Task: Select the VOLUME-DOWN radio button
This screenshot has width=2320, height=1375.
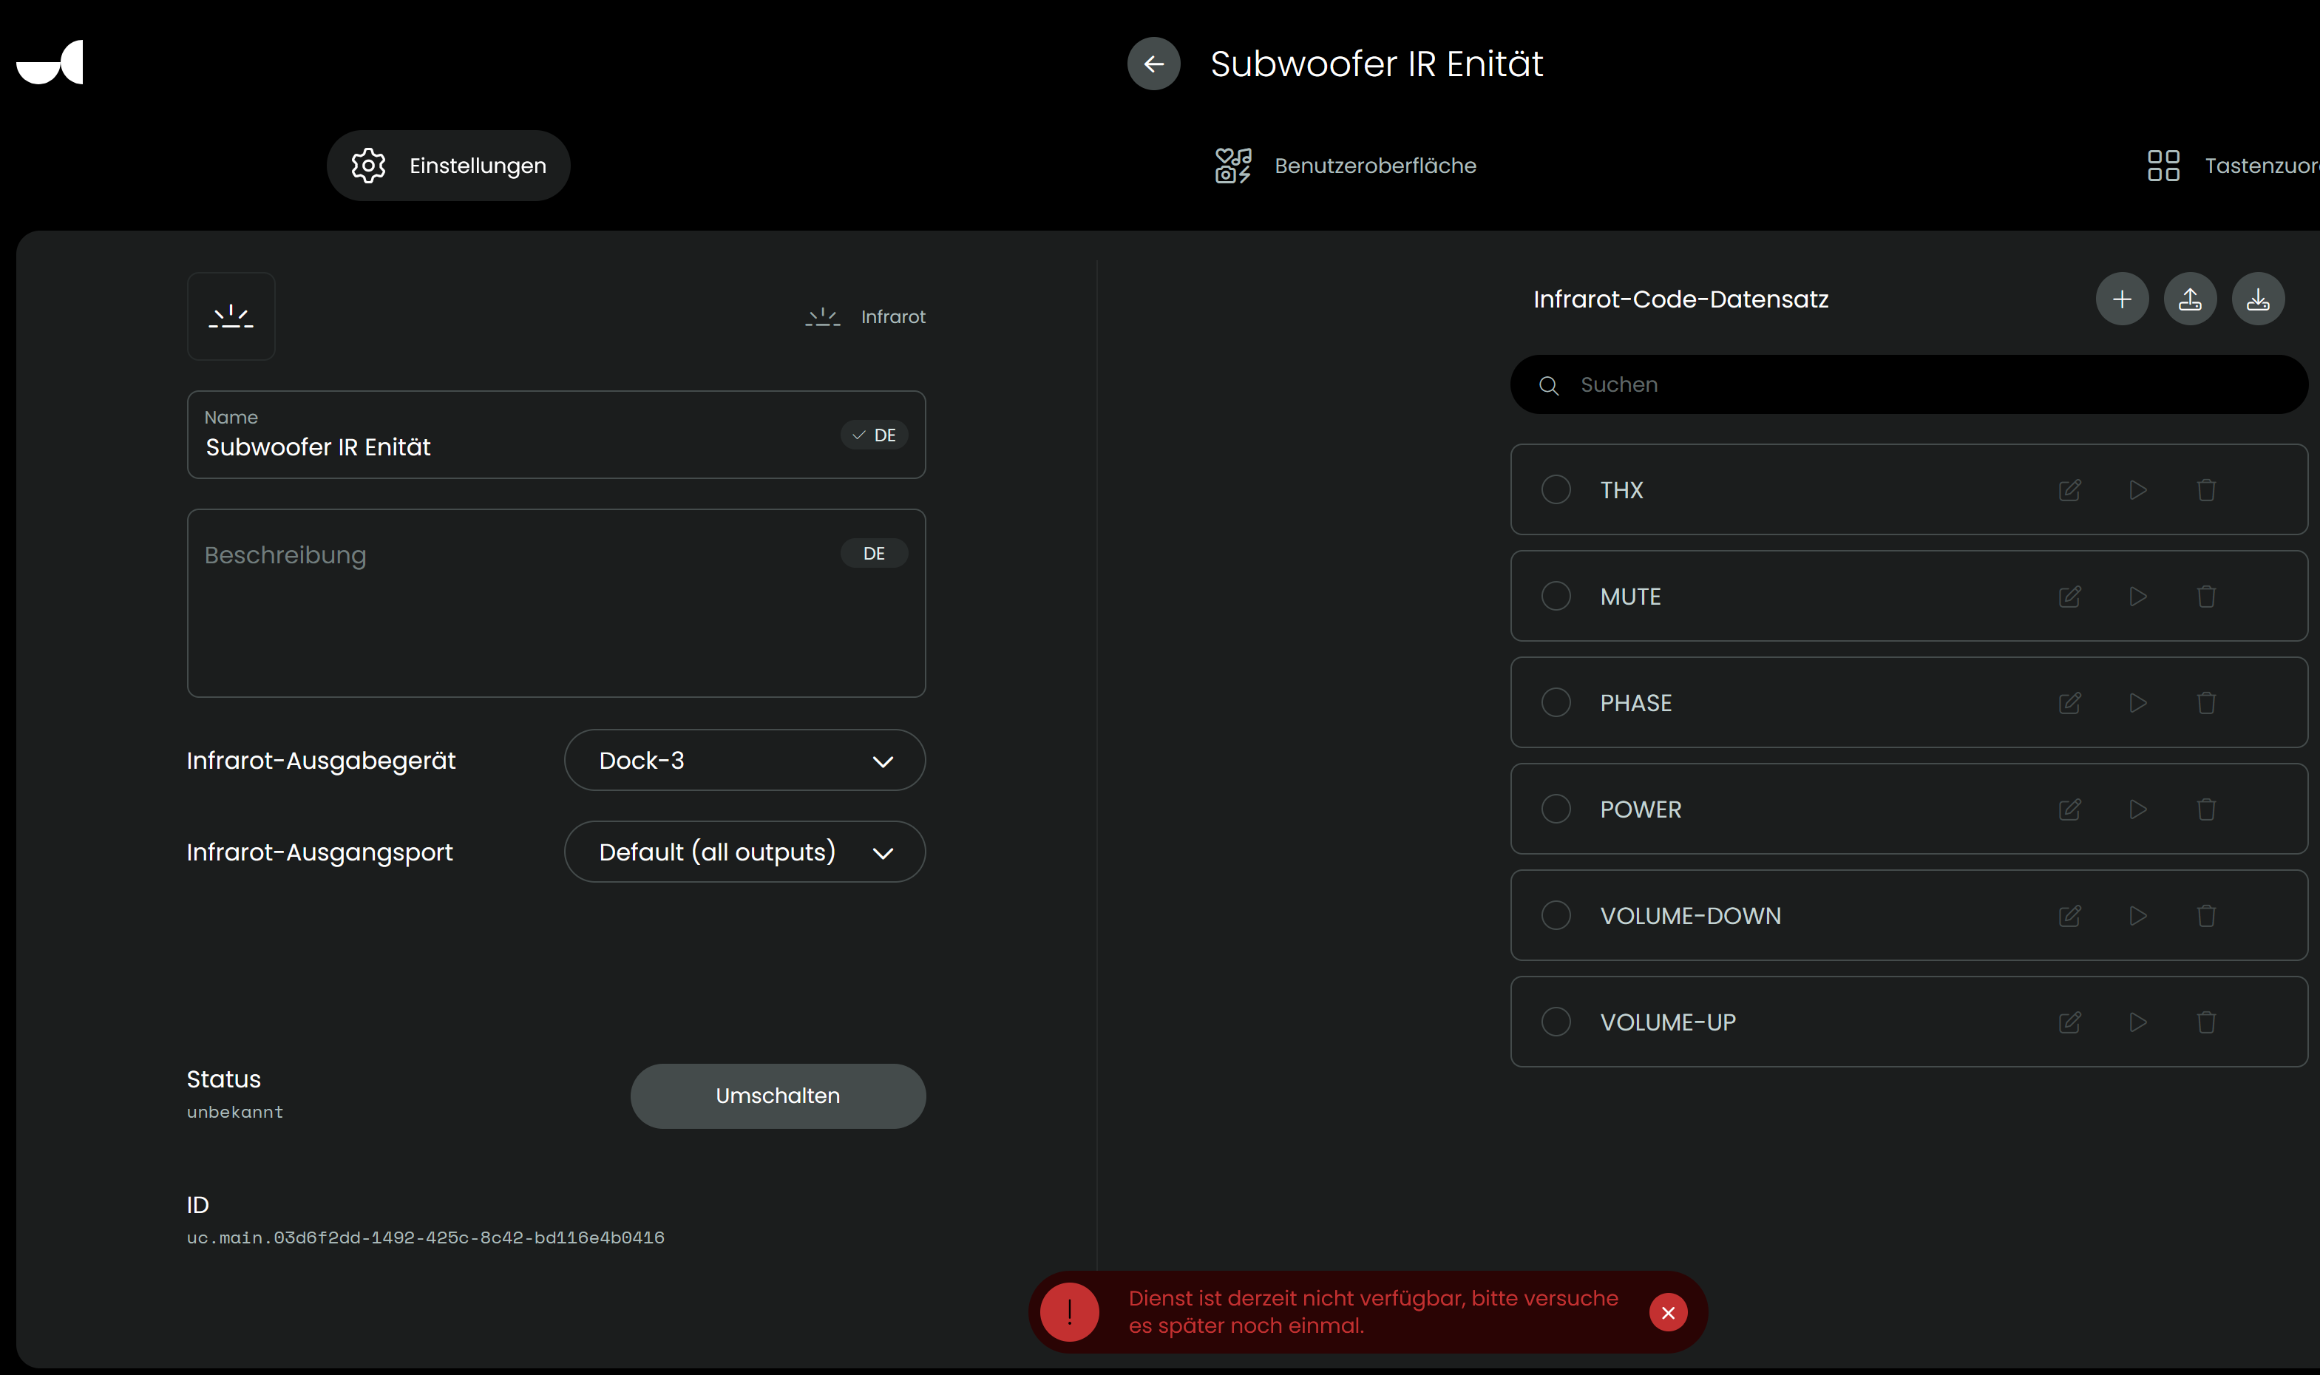Action: [1556, 915]
